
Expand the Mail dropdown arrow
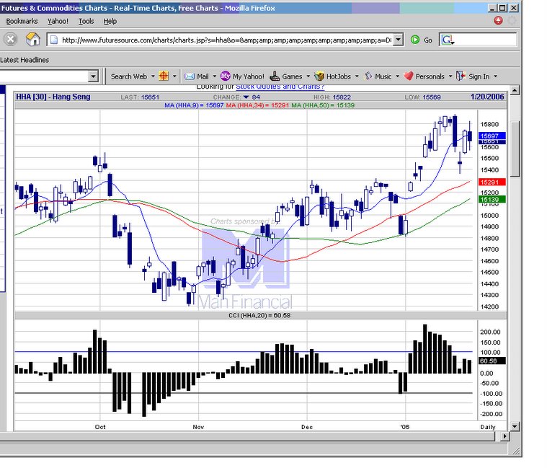(215, 76)
